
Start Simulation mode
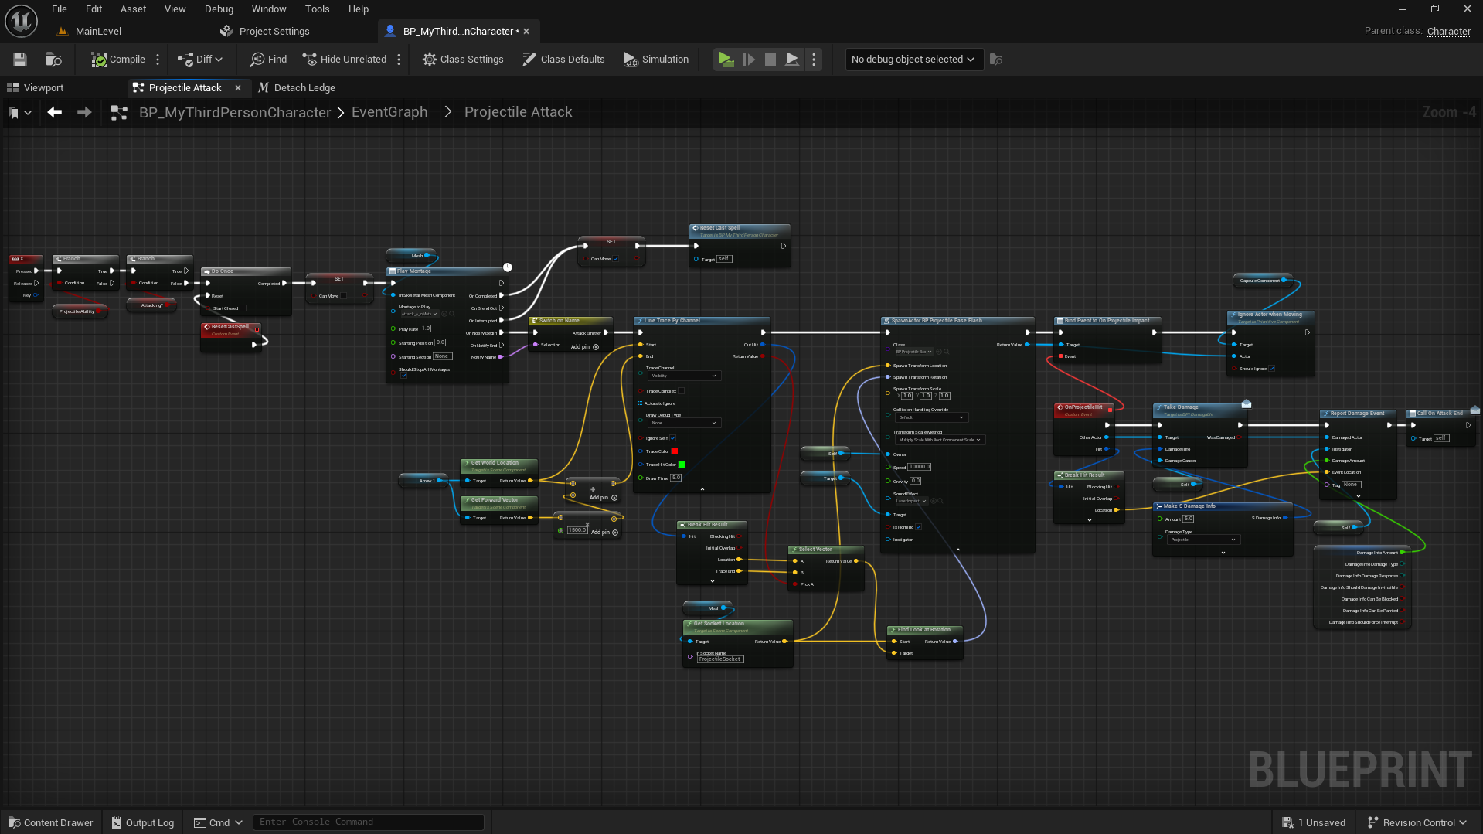(655, 60)
